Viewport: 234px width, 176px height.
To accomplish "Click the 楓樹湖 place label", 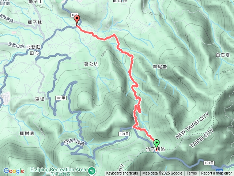I will 27,133.
